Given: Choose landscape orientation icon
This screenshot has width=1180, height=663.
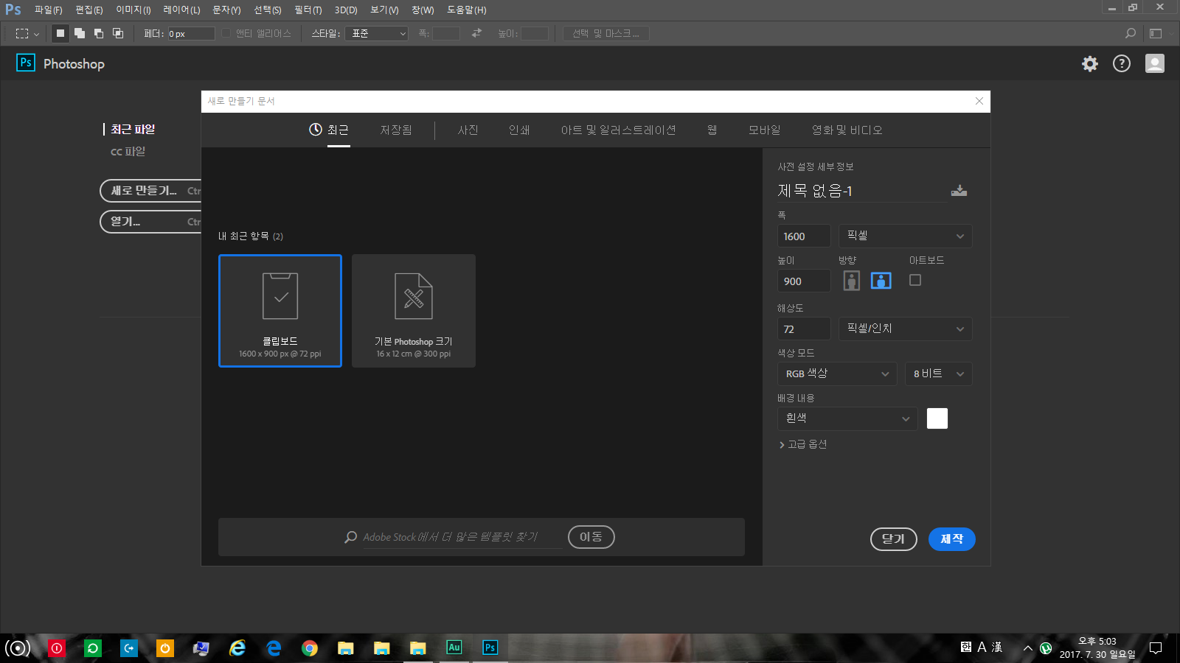Looking at the screenshot, I should coord(881,281).
